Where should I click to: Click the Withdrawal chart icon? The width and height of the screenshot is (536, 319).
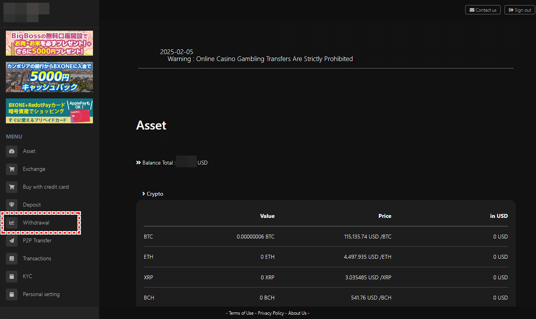click(x=12, y=223)
